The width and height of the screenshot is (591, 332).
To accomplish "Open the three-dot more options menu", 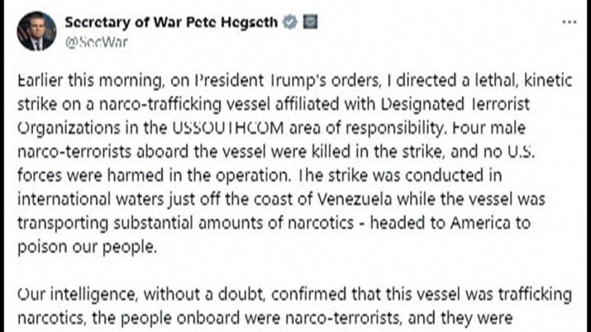I will (x=569, y=22).
